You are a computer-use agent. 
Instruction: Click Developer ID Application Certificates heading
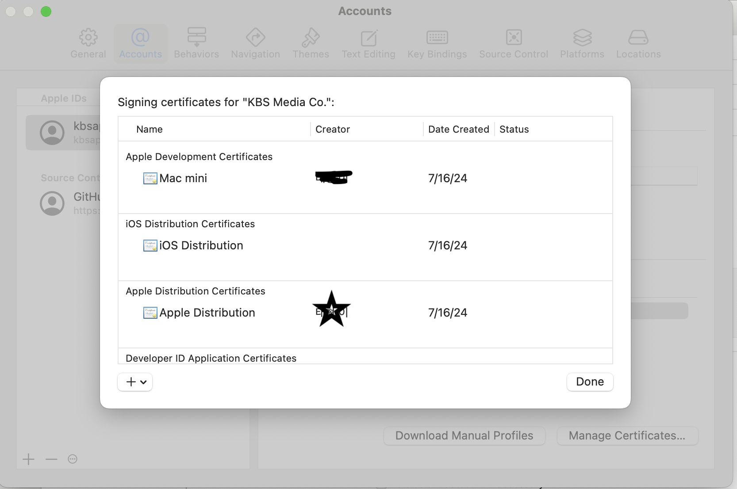(211, 359)
